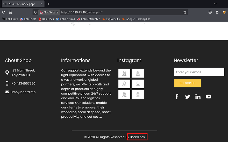Open the Twitter social icon
228x142 pixels.
tap(188, 97)
